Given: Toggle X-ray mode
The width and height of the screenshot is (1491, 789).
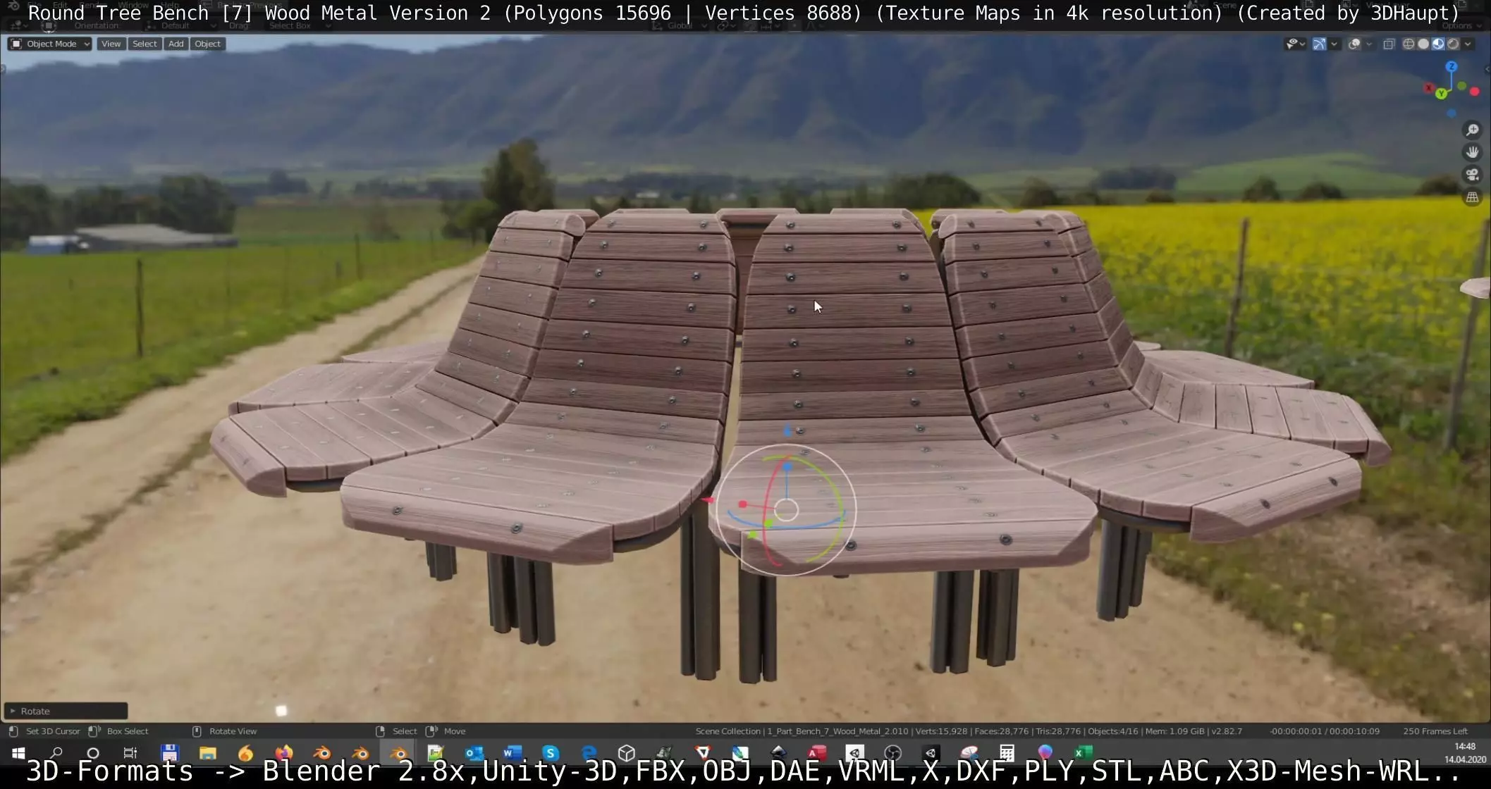Looking at the screenshot, I should click(x=1389, y=44).
